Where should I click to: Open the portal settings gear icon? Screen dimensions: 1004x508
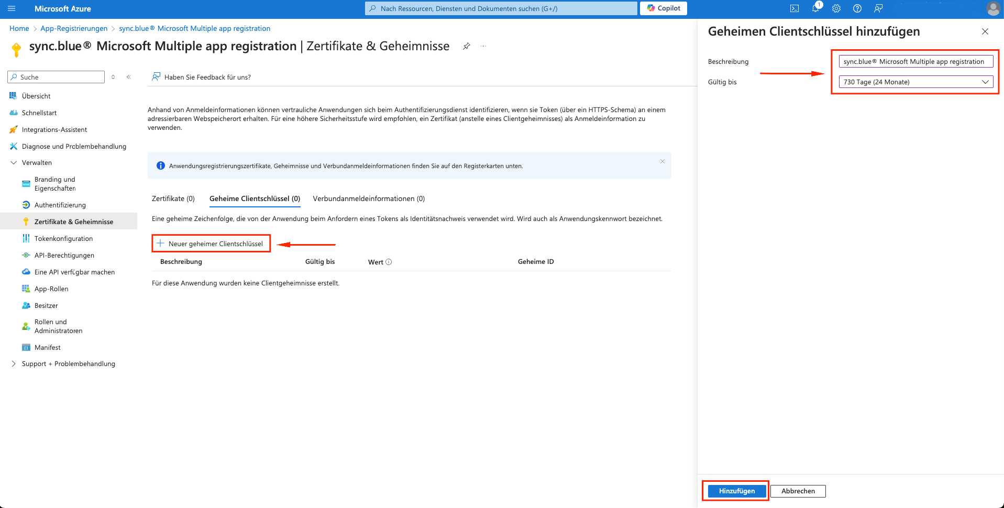836,8
